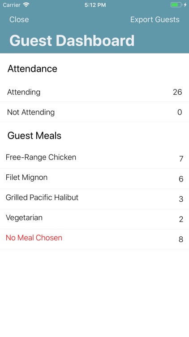Open the Grilled Pacific Halibut row
The image size is (189, 337).
click(x=94, y=199)
